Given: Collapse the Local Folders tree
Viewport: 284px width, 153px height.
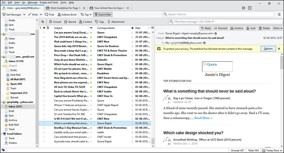Looking at the screenshot, I should [2, 134].
